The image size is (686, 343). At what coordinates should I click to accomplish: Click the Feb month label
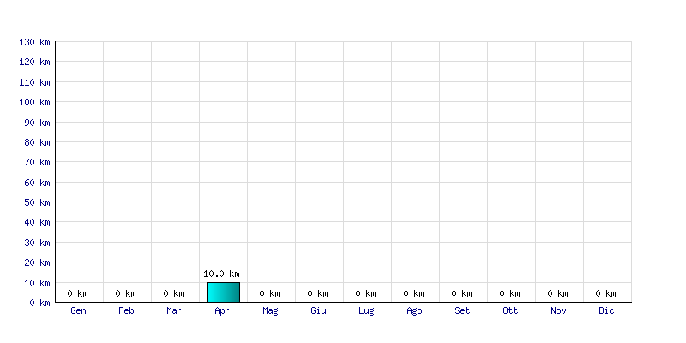[126, 310]
